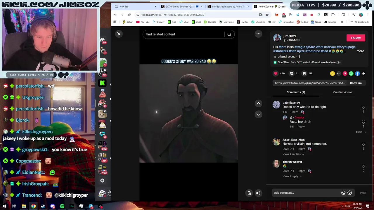Share to WhatsApp icon
This screenshot has width=374, height=210.
click(x=351, y=73)
